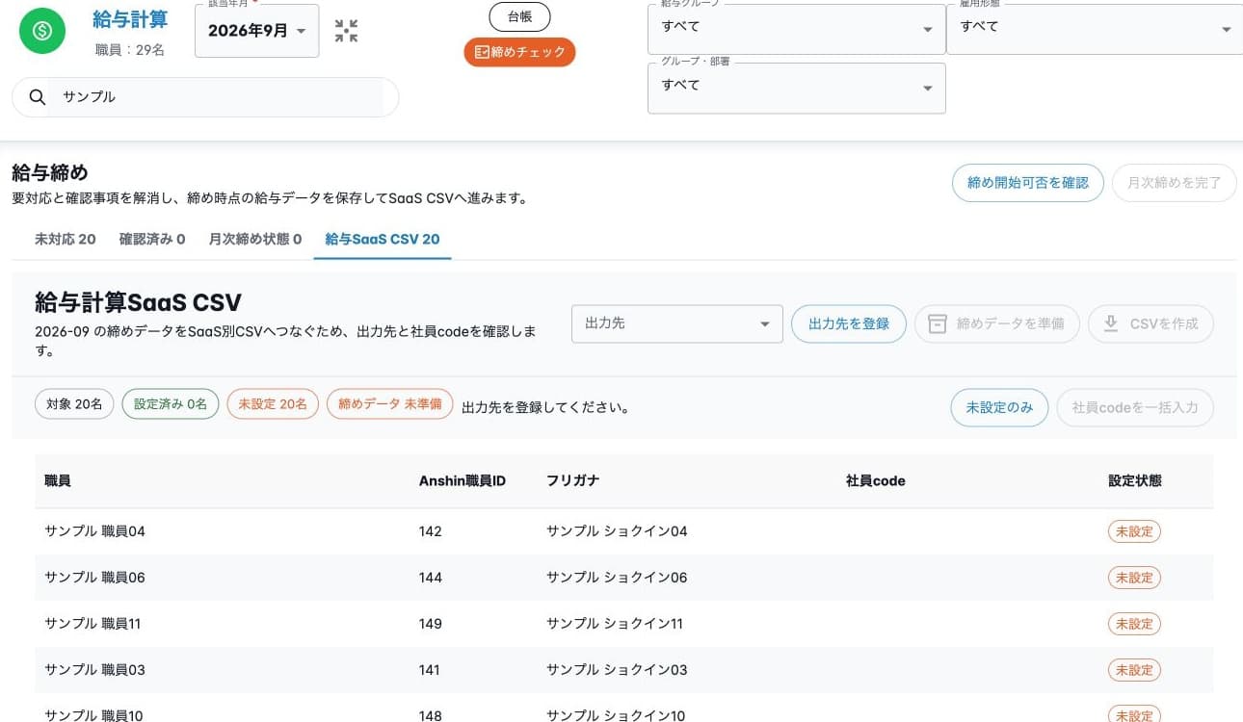Click 社員codeを一括入力 button
The height and width of the screenshot is (722, 1243).
1135,407
